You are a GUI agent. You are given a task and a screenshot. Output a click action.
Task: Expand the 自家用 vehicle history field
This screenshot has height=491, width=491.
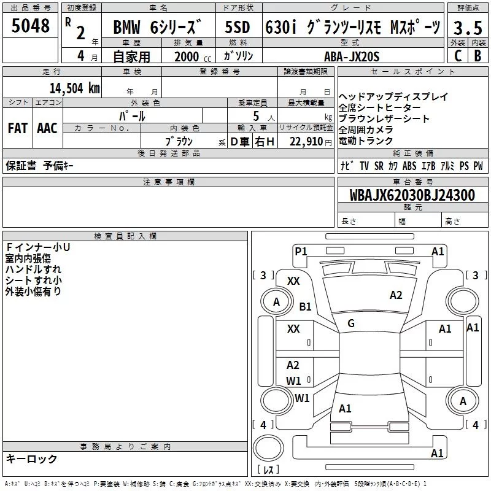tap(131, 56)
